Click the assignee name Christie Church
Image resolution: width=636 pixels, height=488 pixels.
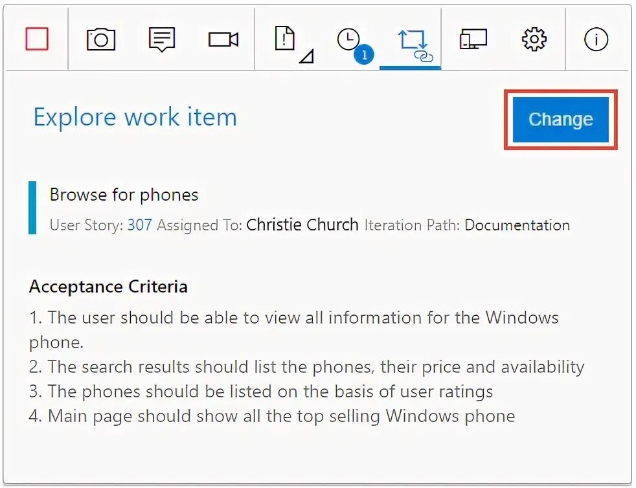click(x=302, y=225)
